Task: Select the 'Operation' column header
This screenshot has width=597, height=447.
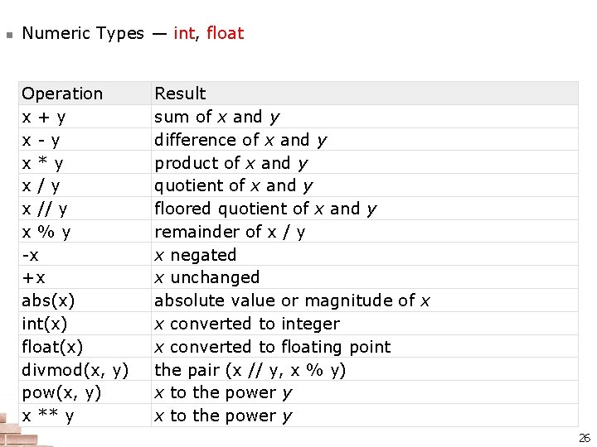Action: click(x=62, y=94)
